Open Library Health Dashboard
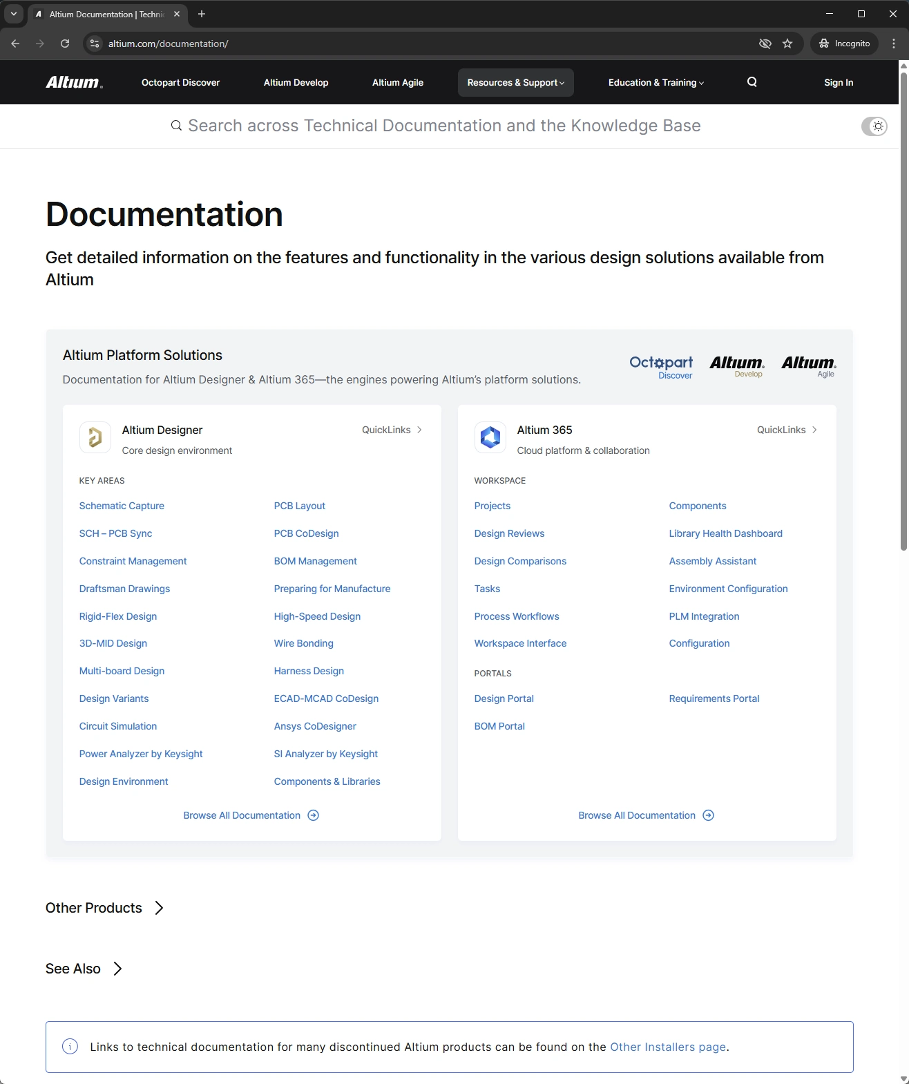909x1084 pixels. pyautogui.click(x=726, y=533)
